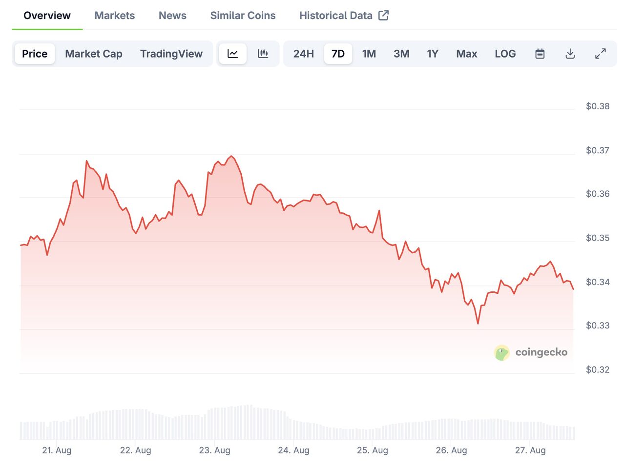Switch chart to TradingView mode

click(x=171, y=54)
